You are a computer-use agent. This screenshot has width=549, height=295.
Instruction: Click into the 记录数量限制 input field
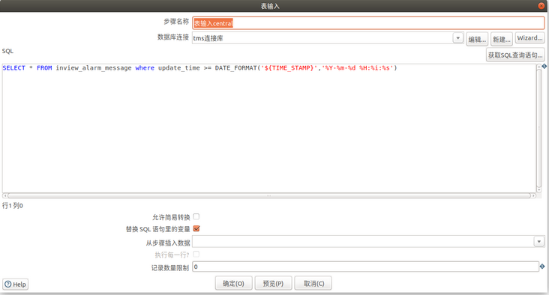click(x=365, y=267)
